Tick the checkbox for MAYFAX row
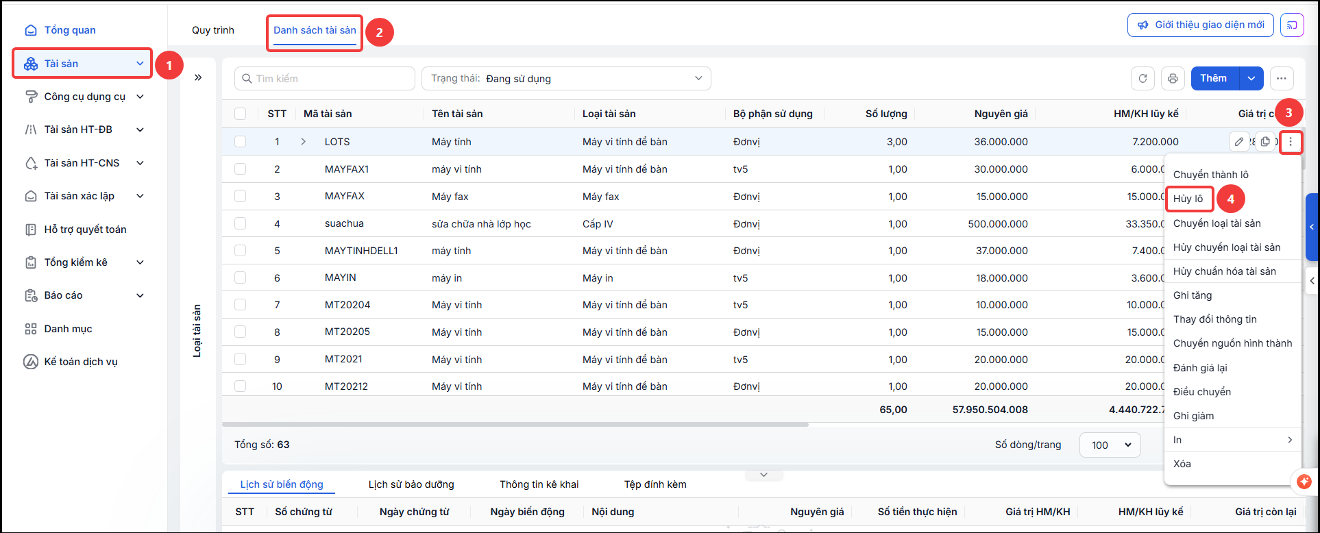This screenshot has width=1320, height=533. (x=241, y=196)
